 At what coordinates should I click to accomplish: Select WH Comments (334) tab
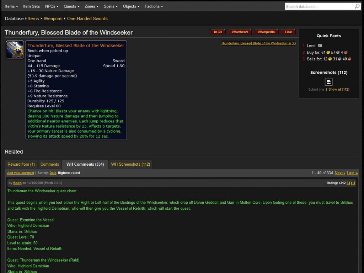coord(85,164)
